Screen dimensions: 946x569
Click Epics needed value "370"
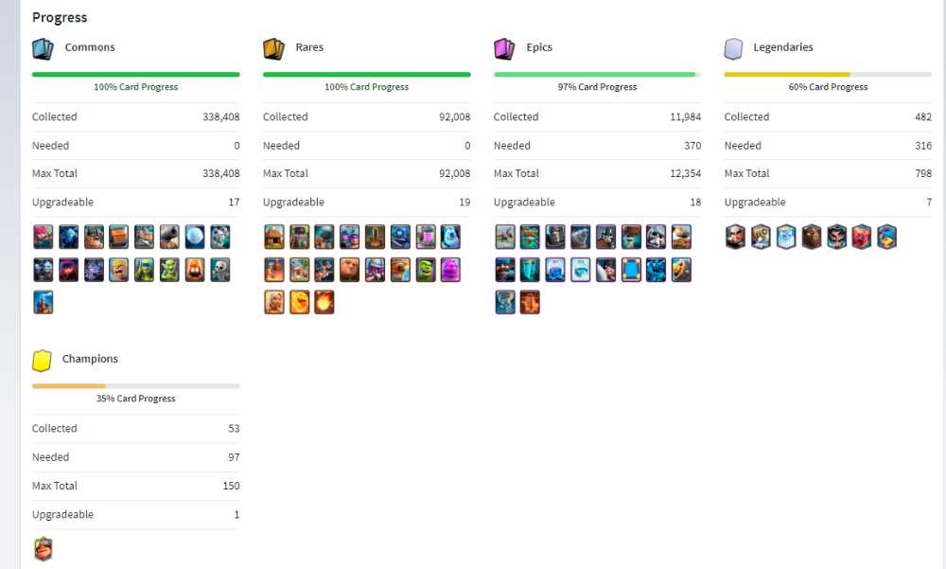[x=692, y=146]
